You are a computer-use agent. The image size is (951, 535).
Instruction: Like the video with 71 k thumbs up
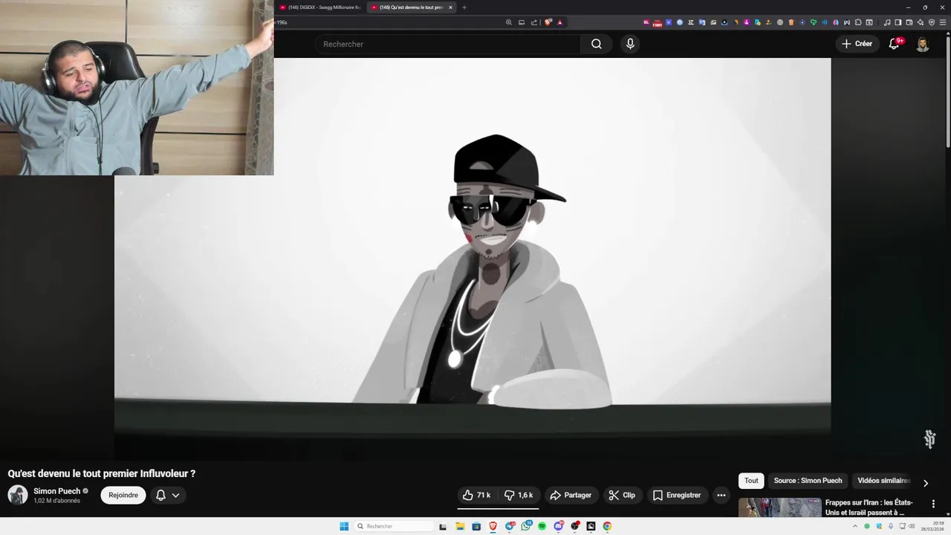pyautogui.click(x=476, y=495)
